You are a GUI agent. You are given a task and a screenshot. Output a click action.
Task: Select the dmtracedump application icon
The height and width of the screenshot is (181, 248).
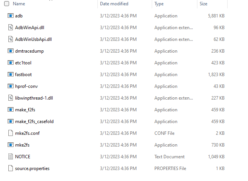[11, 51]
